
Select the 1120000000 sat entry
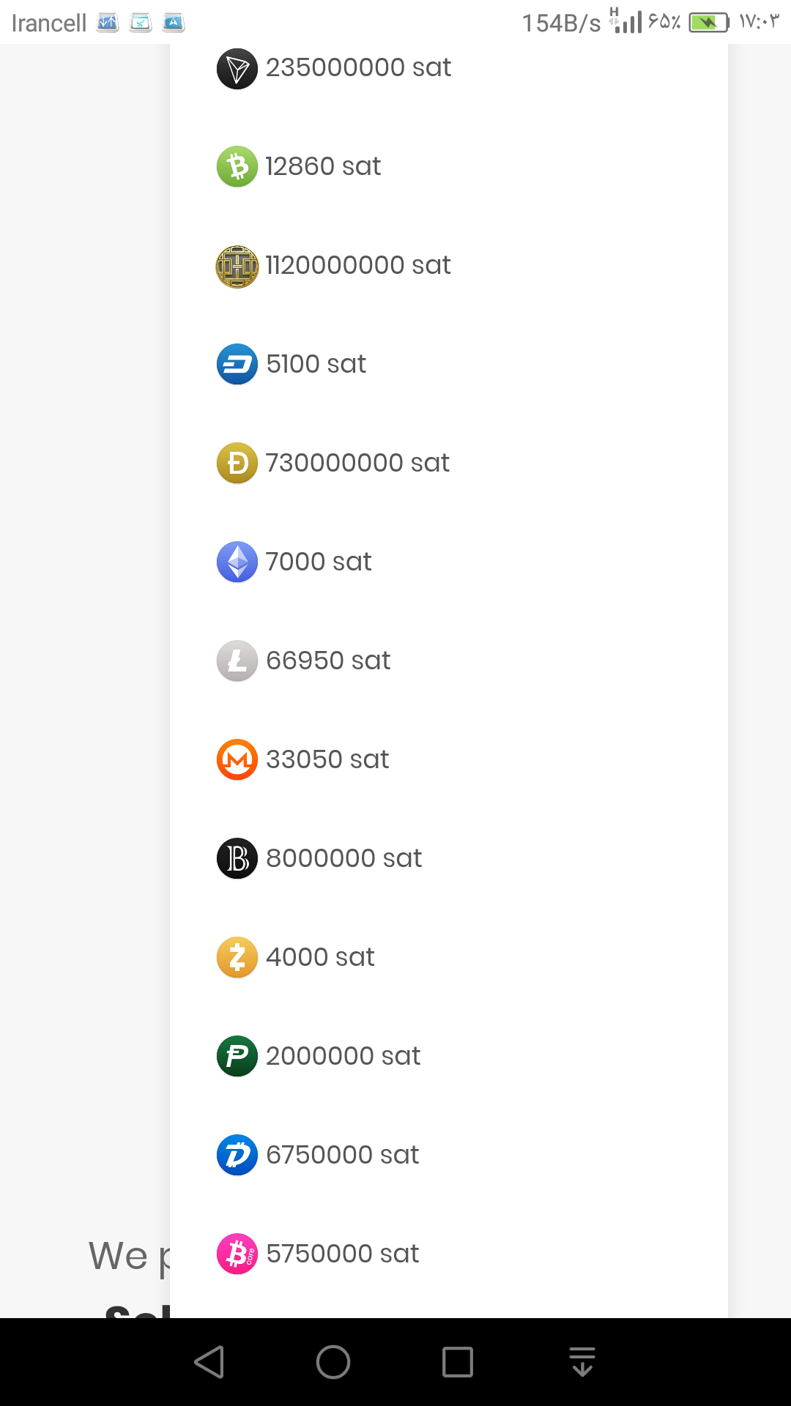pos(357,265)
